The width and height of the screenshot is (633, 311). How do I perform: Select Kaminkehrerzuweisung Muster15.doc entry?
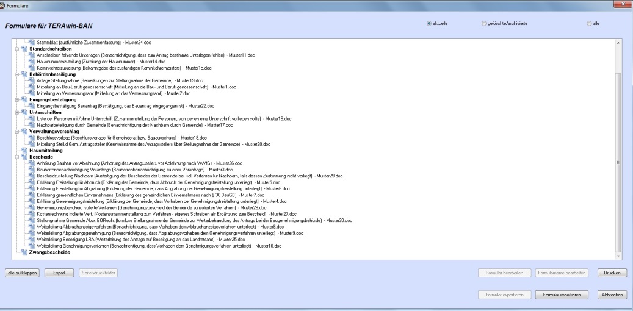(122, 67)
